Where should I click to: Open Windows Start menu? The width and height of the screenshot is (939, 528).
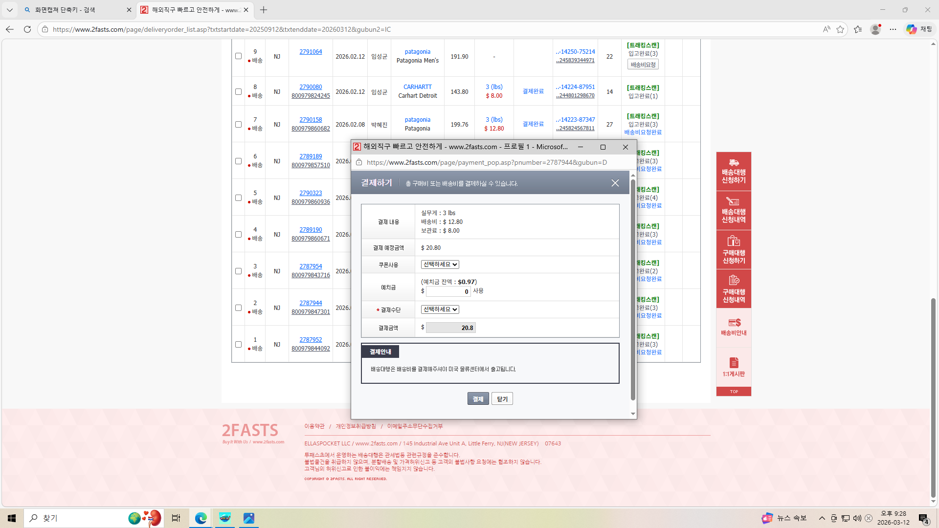(x=12, y=518)
